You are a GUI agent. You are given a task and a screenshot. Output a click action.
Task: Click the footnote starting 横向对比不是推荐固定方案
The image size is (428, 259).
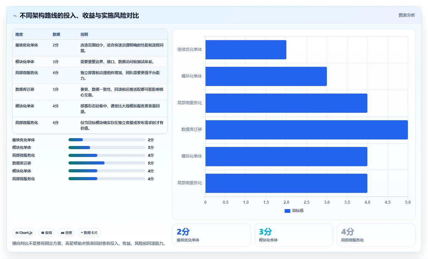point(89,243)
